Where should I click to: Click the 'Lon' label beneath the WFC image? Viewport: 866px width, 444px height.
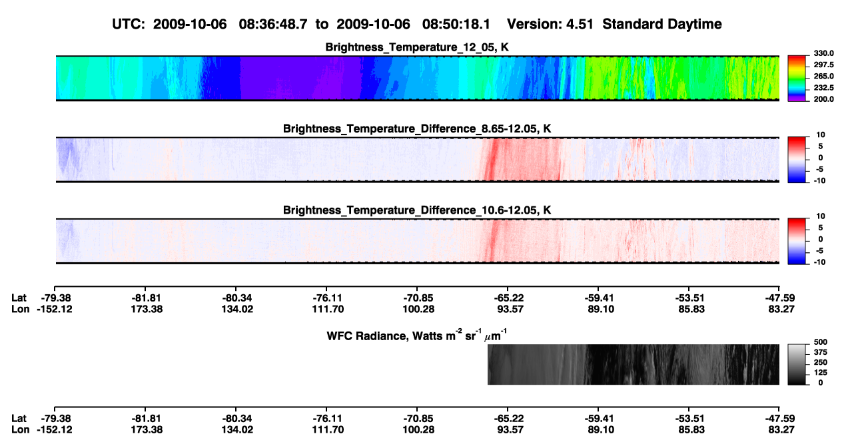(20, 429)
